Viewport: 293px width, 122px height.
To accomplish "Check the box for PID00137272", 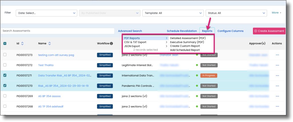I will click(x=5, y=65).
